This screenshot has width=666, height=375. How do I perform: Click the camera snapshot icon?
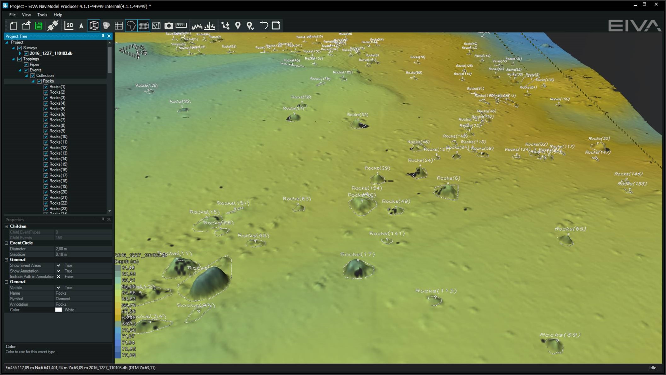[x=169, y=26]
